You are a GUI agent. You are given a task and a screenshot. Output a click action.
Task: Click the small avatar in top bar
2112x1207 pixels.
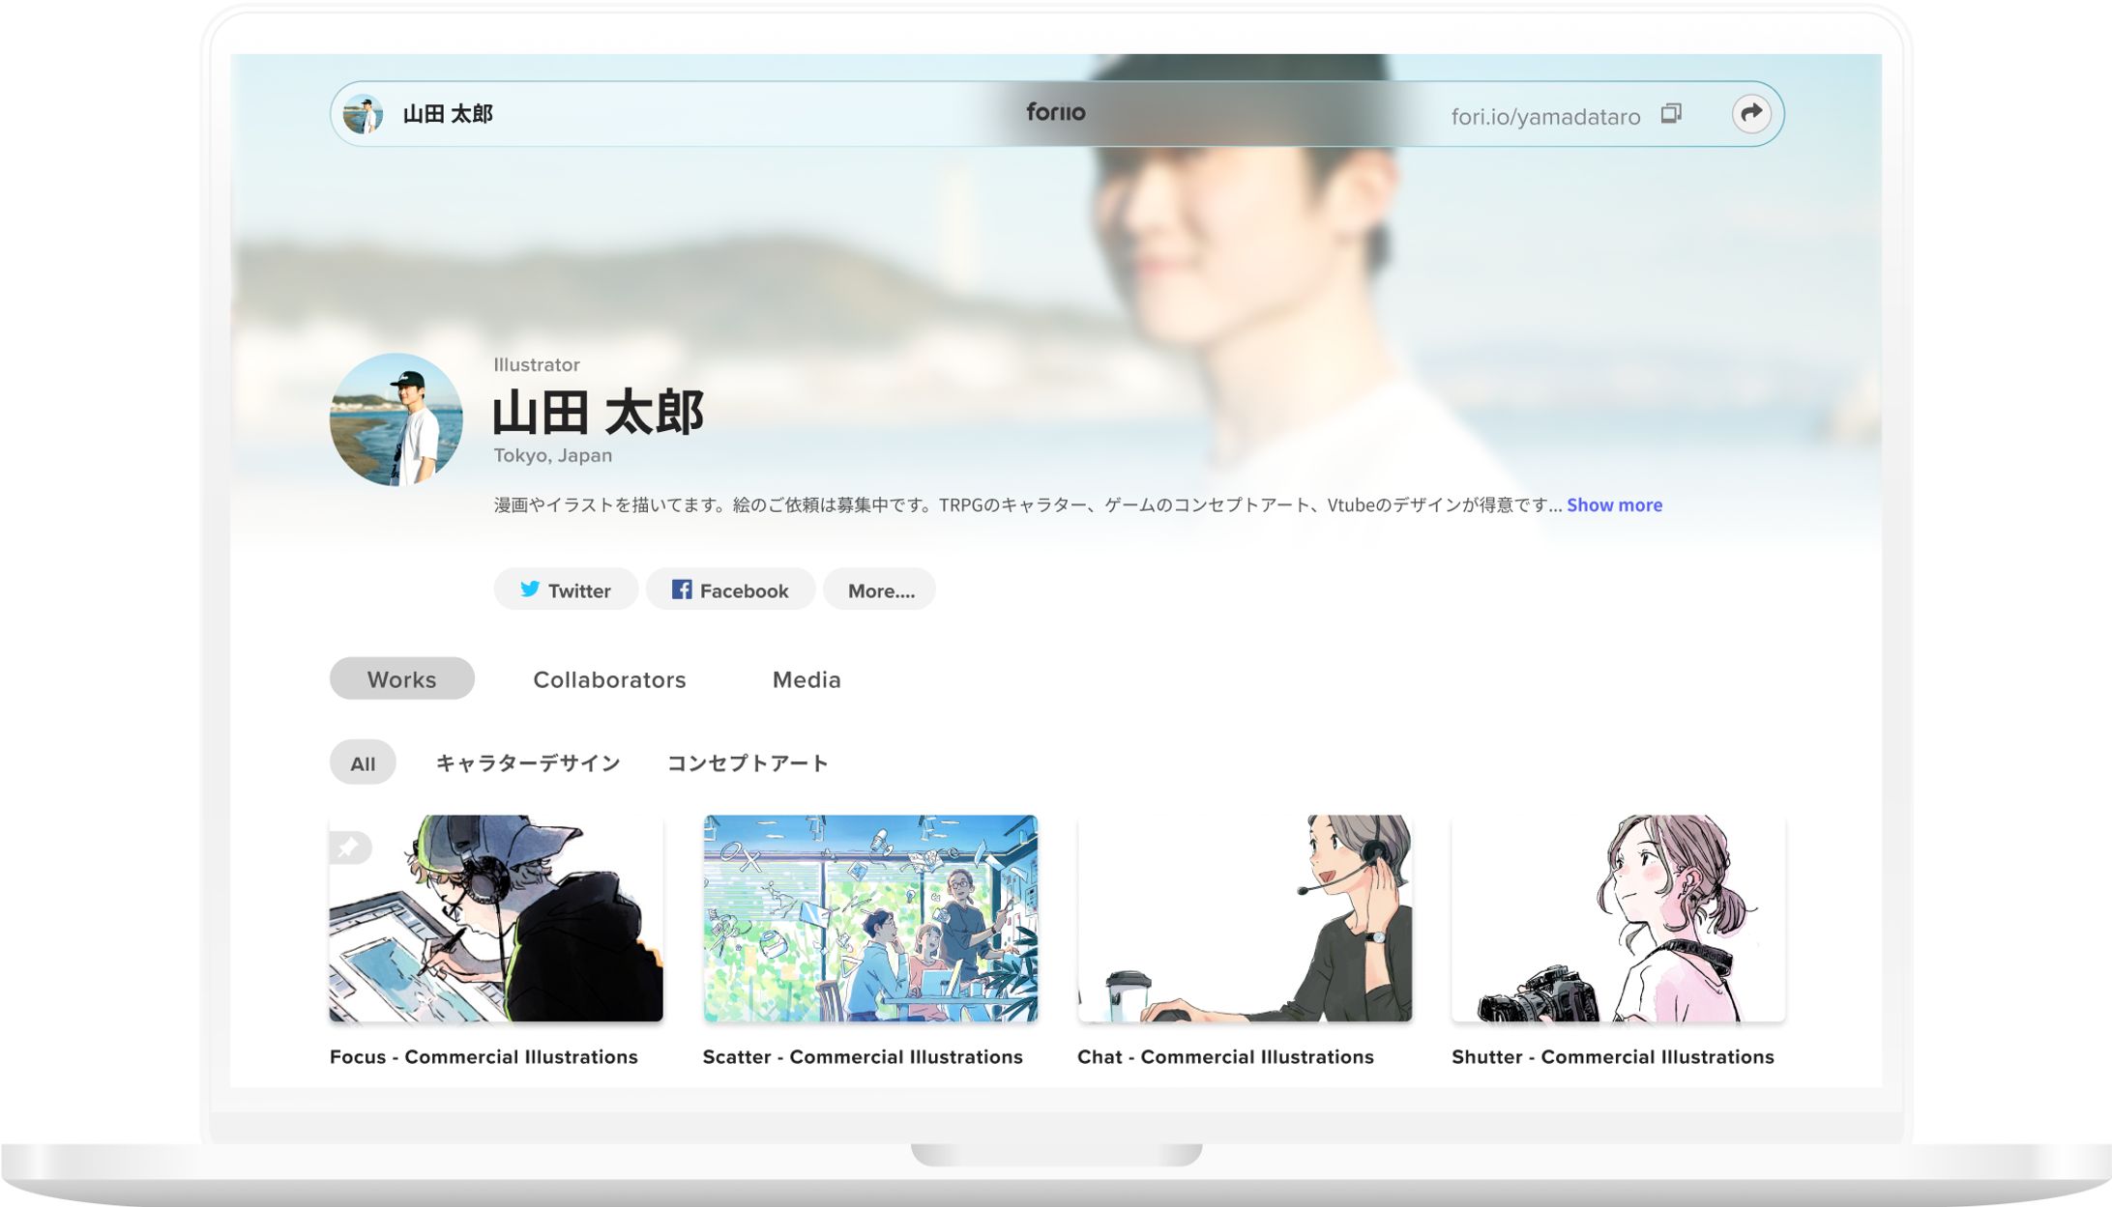[x=364, y=114]
